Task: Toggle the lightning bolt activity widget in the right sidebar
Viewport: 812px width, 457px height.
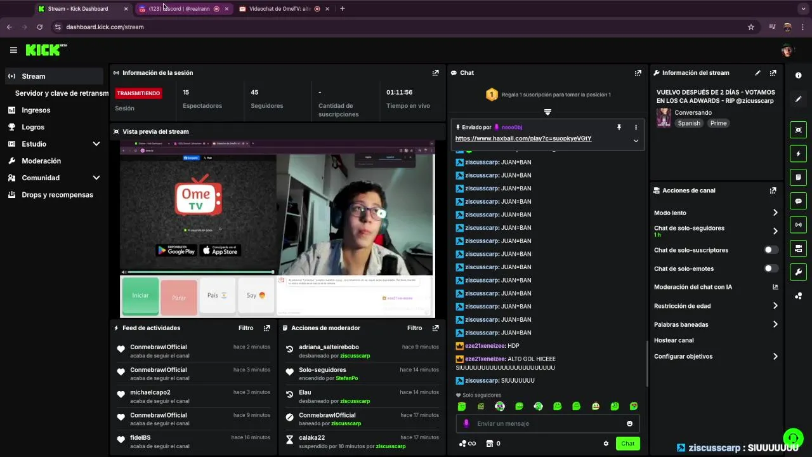Action: 798,153
